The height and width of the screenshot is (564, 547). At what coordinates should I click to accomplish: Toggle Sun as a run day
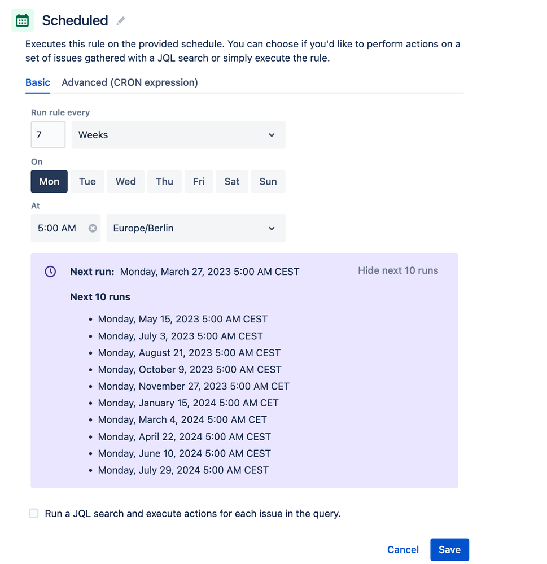point(268,181)
